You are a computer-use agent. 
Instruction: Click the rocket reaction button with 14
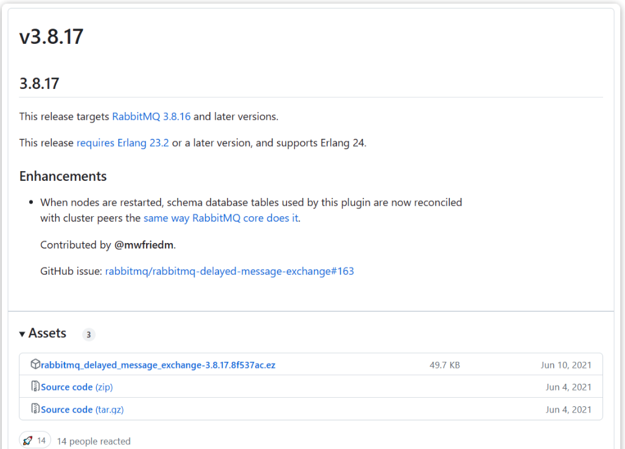(x=35, y=440)
